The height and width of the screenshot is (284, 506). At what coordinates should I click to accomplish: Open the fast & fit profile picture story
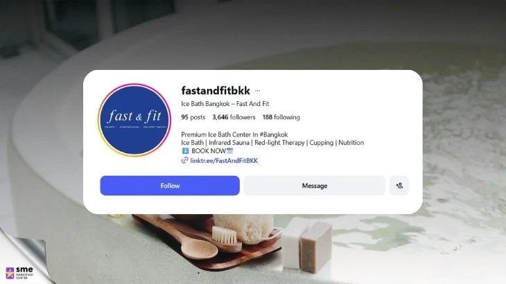point(134,120)
